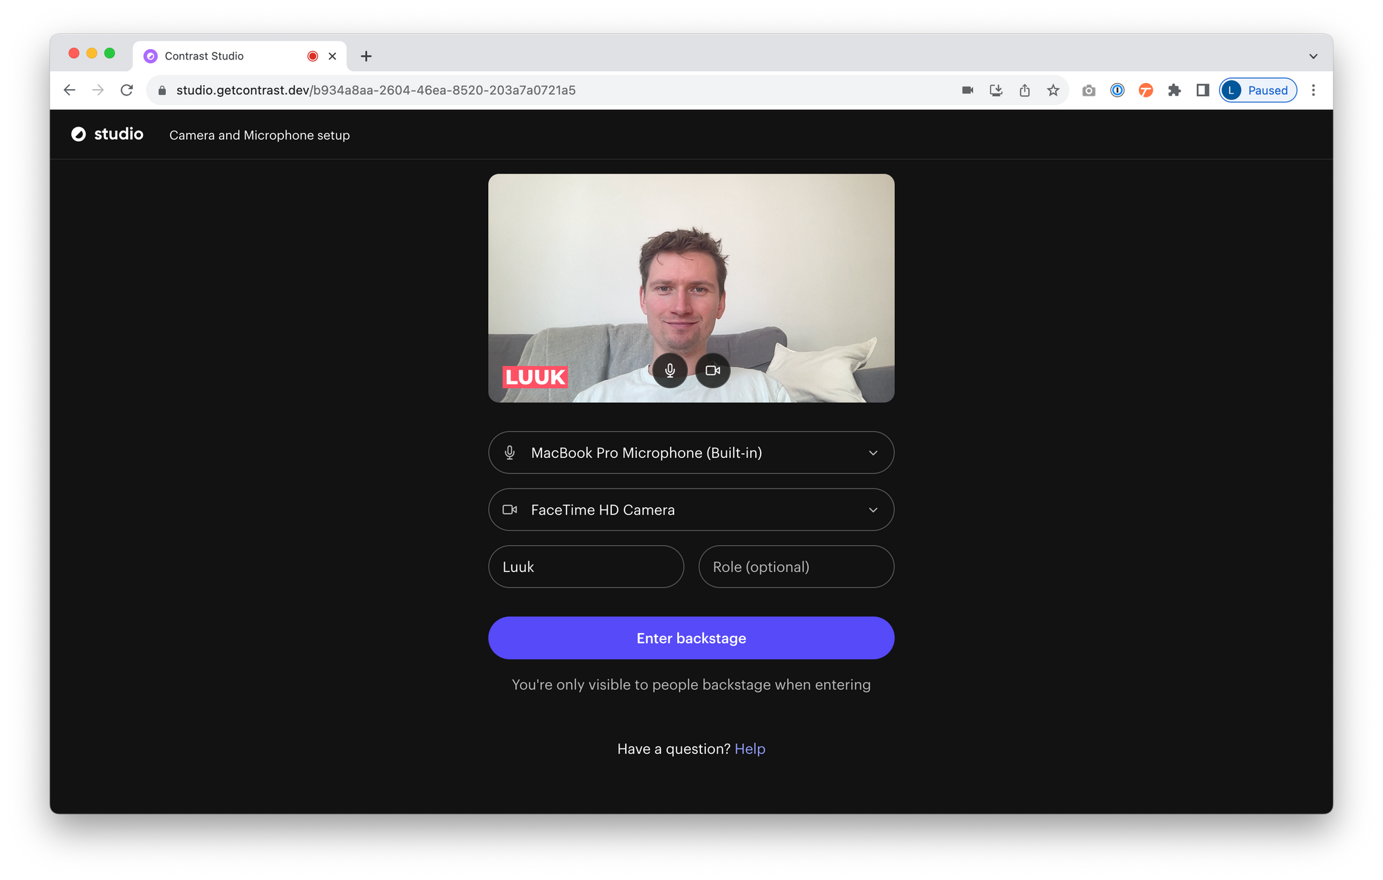Click the screenshot camera icon in the toolbar
This screenshot has height=880, width=1383.
coord(1088,90)
